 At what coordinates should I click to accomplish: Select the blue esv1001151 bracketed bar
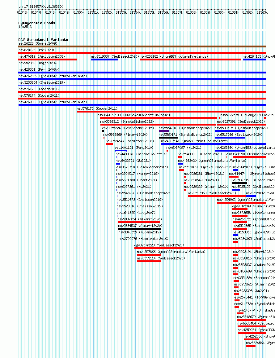[121, 151]
